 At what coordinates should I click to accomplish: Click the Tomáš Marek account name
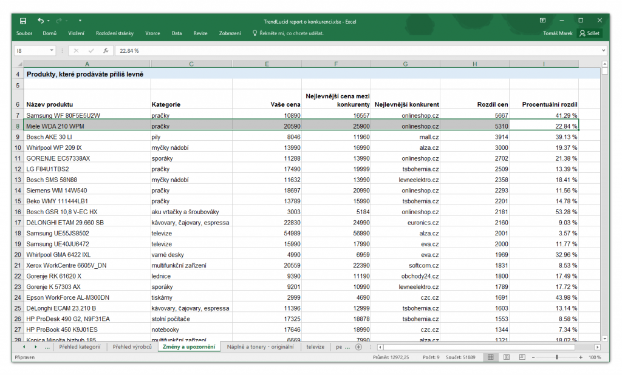point(558,33)
